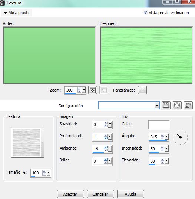The width and height of the screenshot is (195, 199).
Task: Open the Configuración preset dropdown
Action: coord(157,105)
